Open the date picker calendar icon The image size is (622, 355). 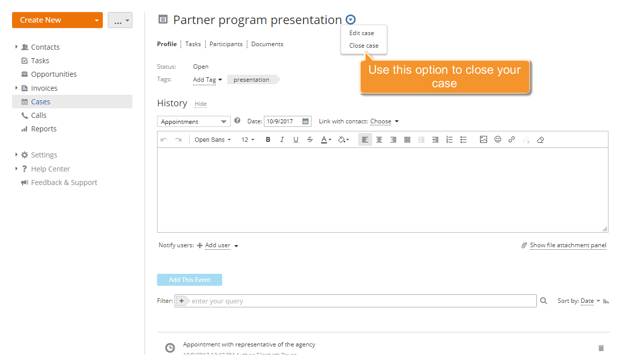click(305, 121)
